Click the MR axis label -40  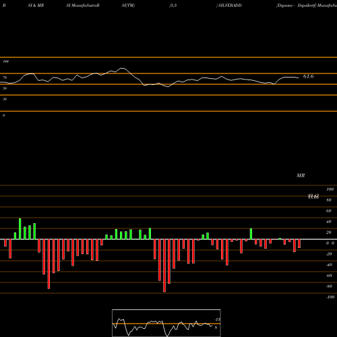point(329,265)
